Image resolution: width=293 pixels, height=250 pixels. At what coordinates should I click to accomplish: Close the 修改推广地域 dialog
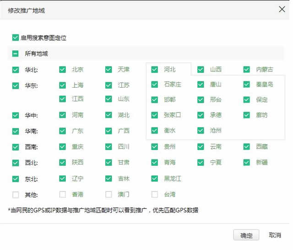(281, 10)
